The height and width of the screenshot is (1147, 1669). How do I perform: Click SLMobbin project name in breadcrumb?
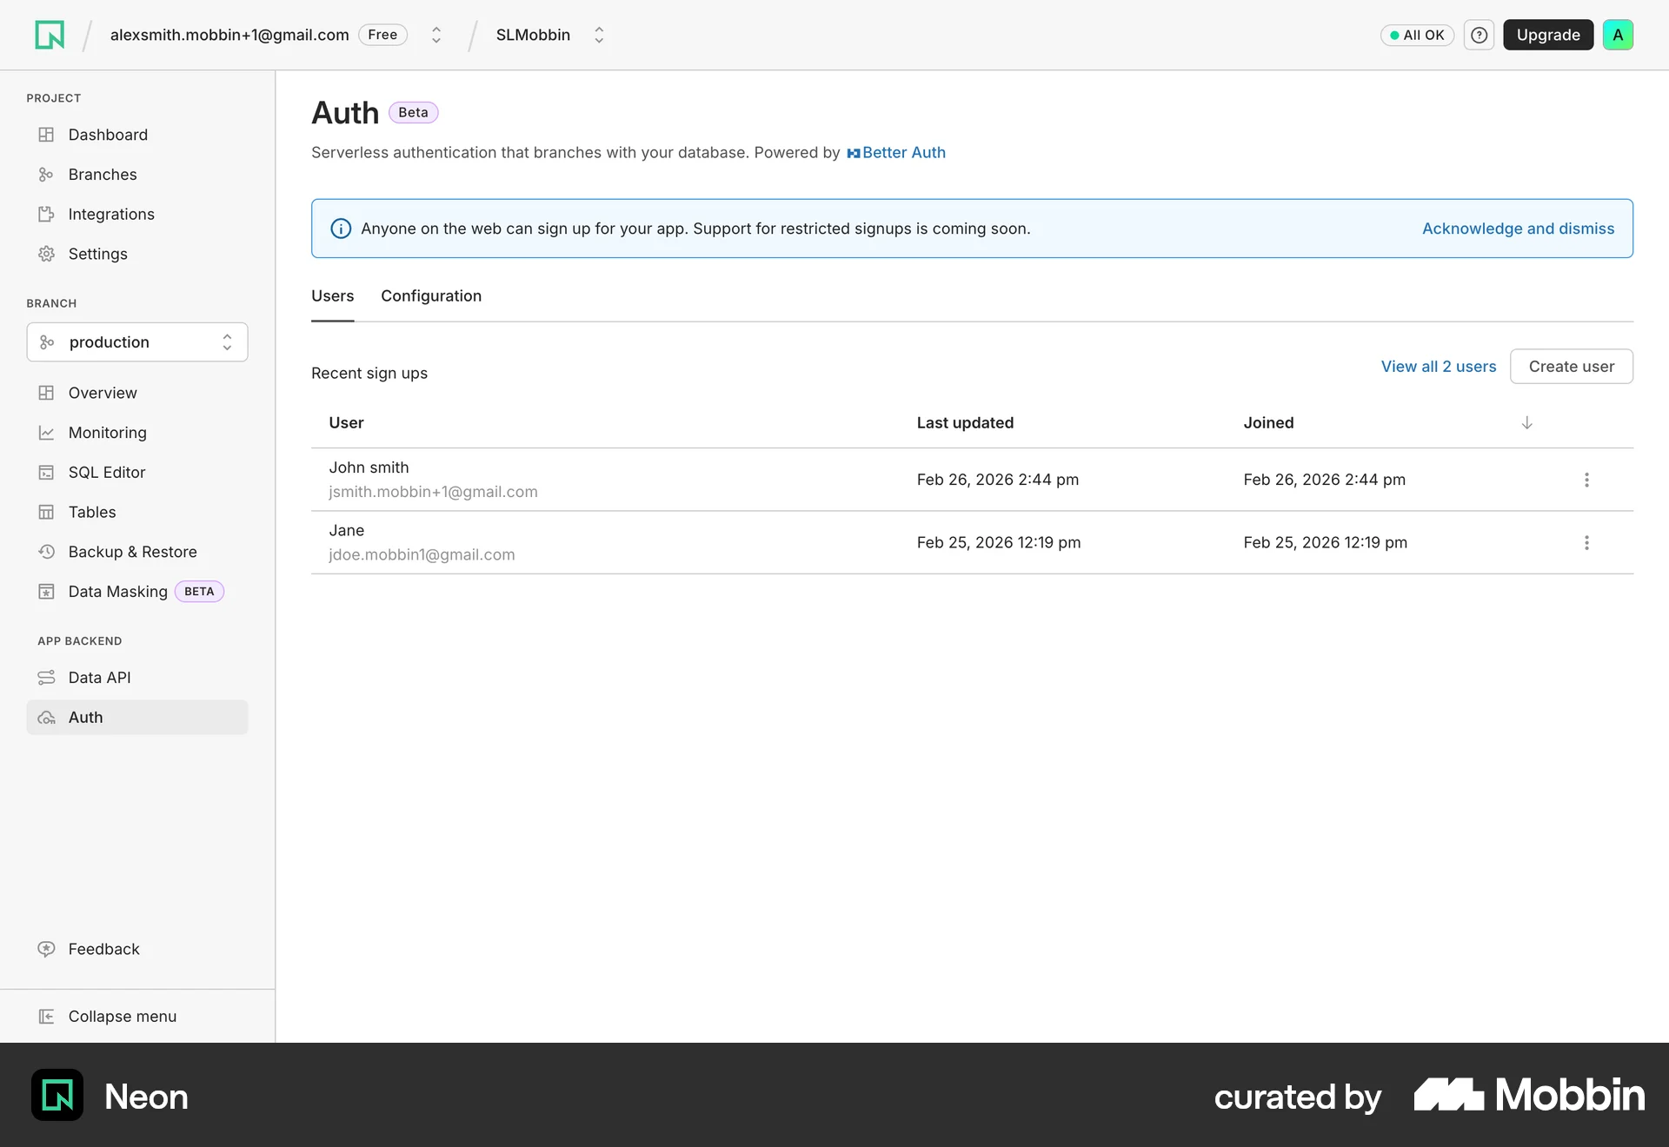tap(533, 35)
